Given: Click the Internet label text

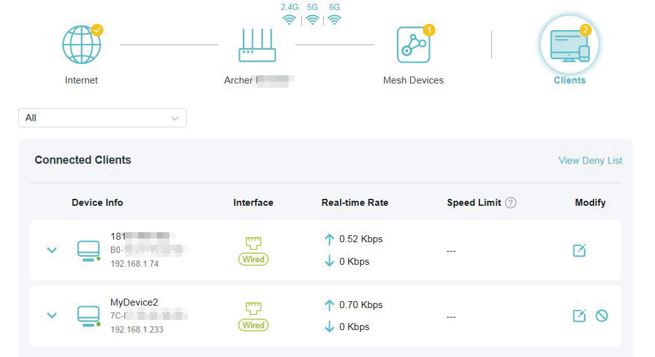Looking at the screenshot, I should tap(82, 80).
